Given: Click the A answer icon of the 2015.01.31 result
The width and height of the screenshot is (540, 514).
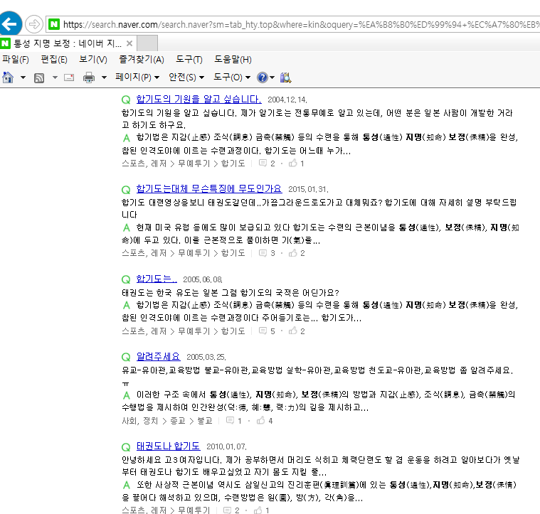Looking at the screenshot, I should (x=127, y=227).
